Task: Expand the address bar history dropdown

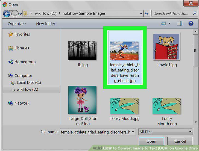Action: [141, 14]
